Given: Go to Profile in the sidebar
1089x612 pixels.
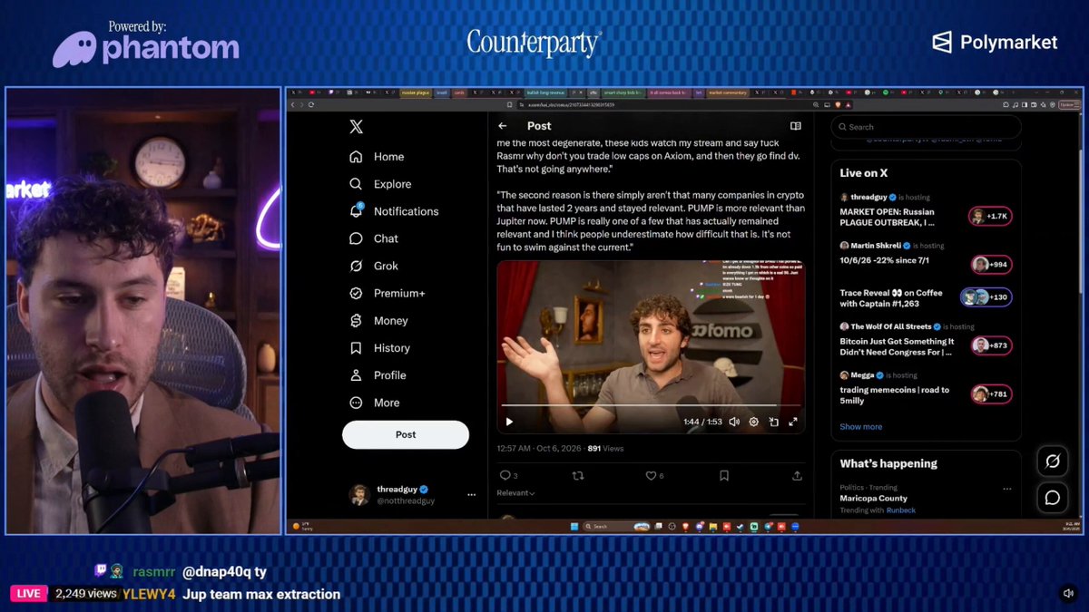Looking at the screenshot, I should pos(378,375).
